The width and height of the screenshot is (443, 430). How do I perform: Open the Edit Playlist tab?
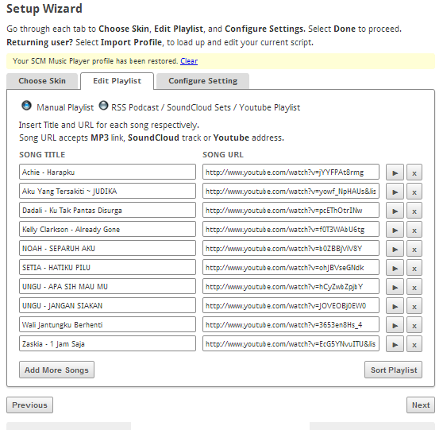tap(117, 81)
